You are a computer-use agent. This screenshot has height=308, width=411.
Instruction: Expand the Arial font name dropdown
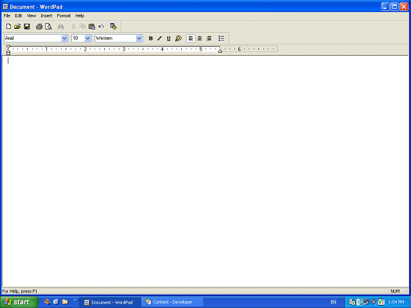tap(64, 38)
